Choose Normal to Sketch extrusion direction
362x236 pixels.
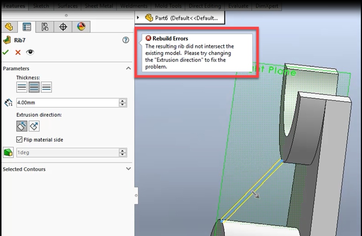pos(34,126)
